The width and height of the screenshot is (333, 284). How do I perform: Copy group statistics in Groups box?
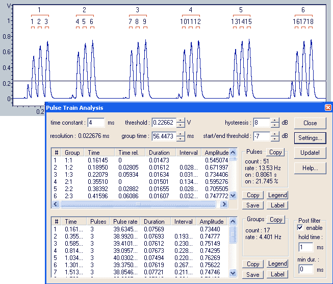[276, 220]
